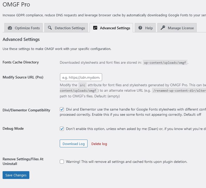The width and height of the screenshot is (206, 188).
Task: Click the Save Changes button
Action: [16, 175]
